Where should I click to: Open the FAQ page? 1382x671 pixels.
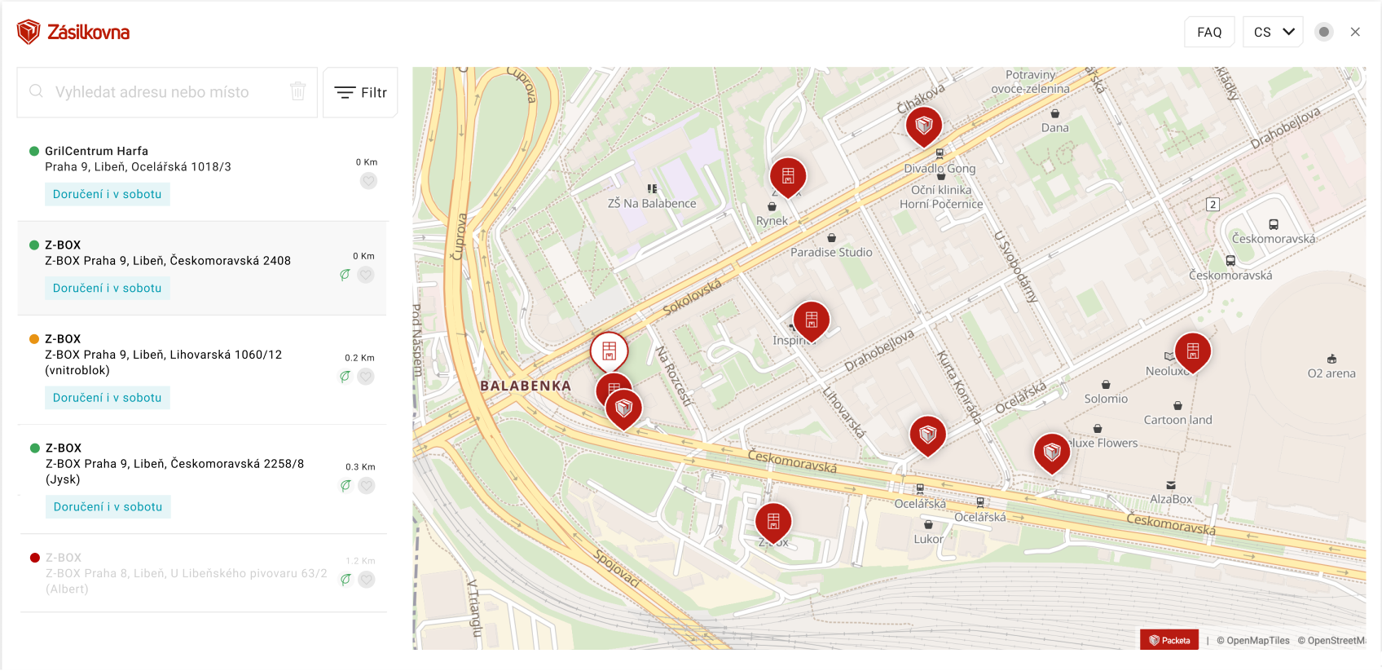[x=1209, y=32]
